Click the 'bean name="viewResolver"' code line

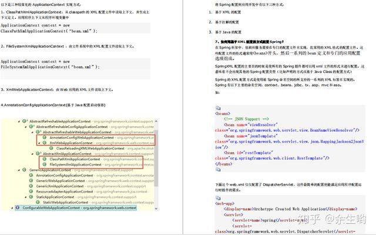click(x=251, y=125)
